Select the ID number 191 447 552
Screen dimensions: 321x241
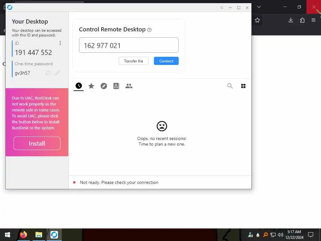point(33,52)
